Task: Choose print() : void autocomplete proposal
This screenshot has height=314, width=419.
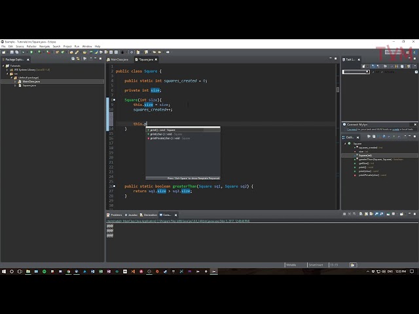Action: point(183,130)
